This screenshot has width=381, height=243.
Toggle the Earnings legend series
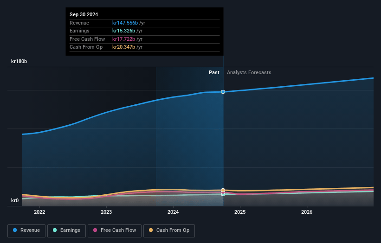coord(66,230)
